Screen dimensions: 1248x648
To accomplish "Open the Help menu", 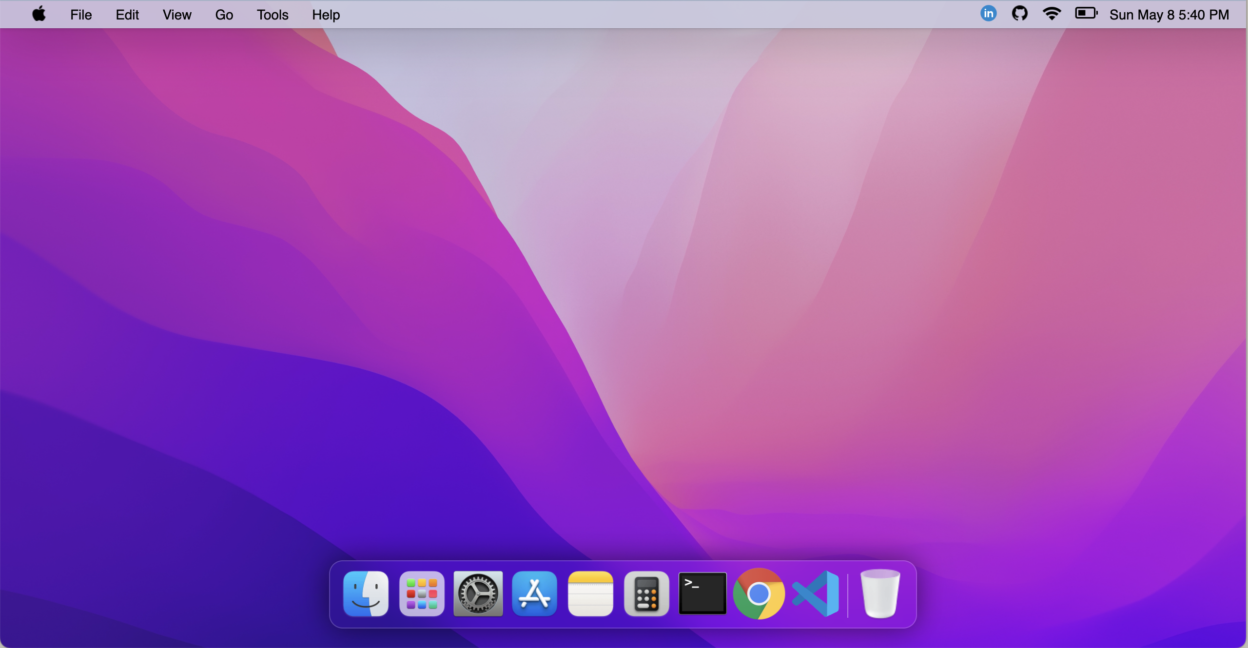I will pyautogui.click(x=326, y=15).
